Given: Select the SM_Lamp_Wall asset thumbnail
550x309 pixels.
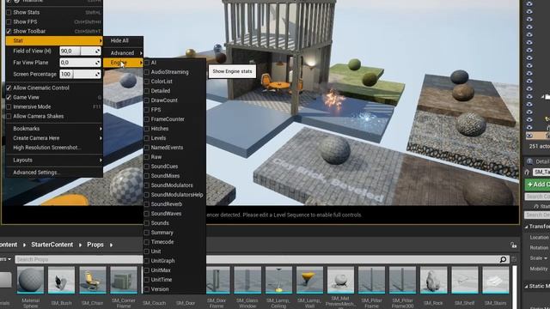Looking at the screenshot, I should coord(309,280).
